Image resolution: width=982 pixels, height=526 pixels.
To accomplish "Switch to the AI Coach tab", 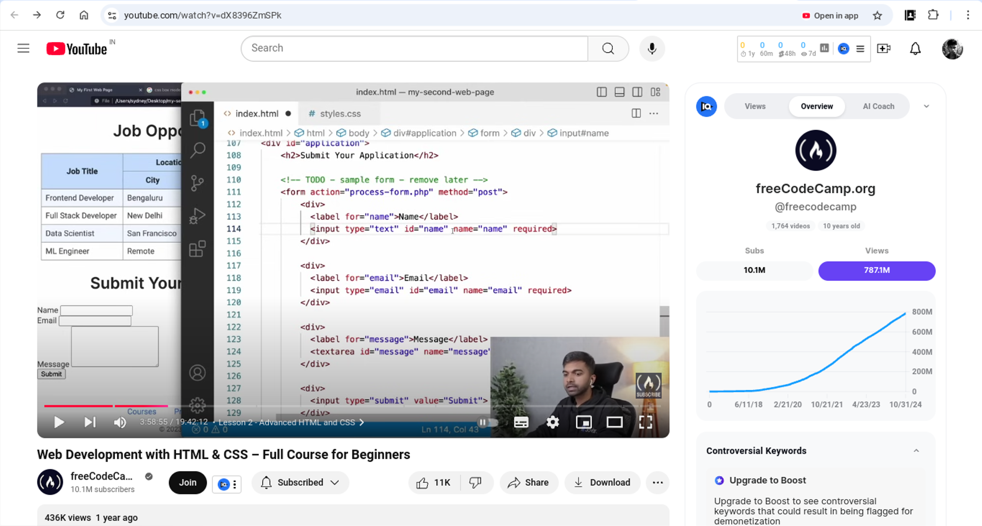I will tap(878, 106).
